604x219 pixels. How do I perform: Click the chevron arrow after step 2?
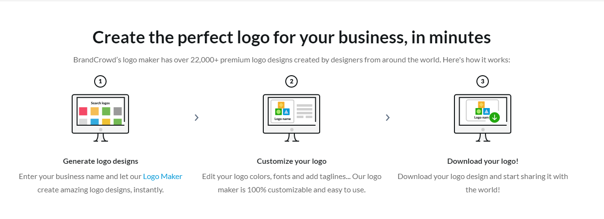tap(388, 118)
